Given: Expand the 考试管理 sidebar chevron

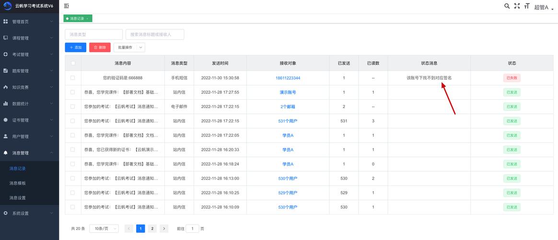Looking at the screenshot, I should point(52,54).
